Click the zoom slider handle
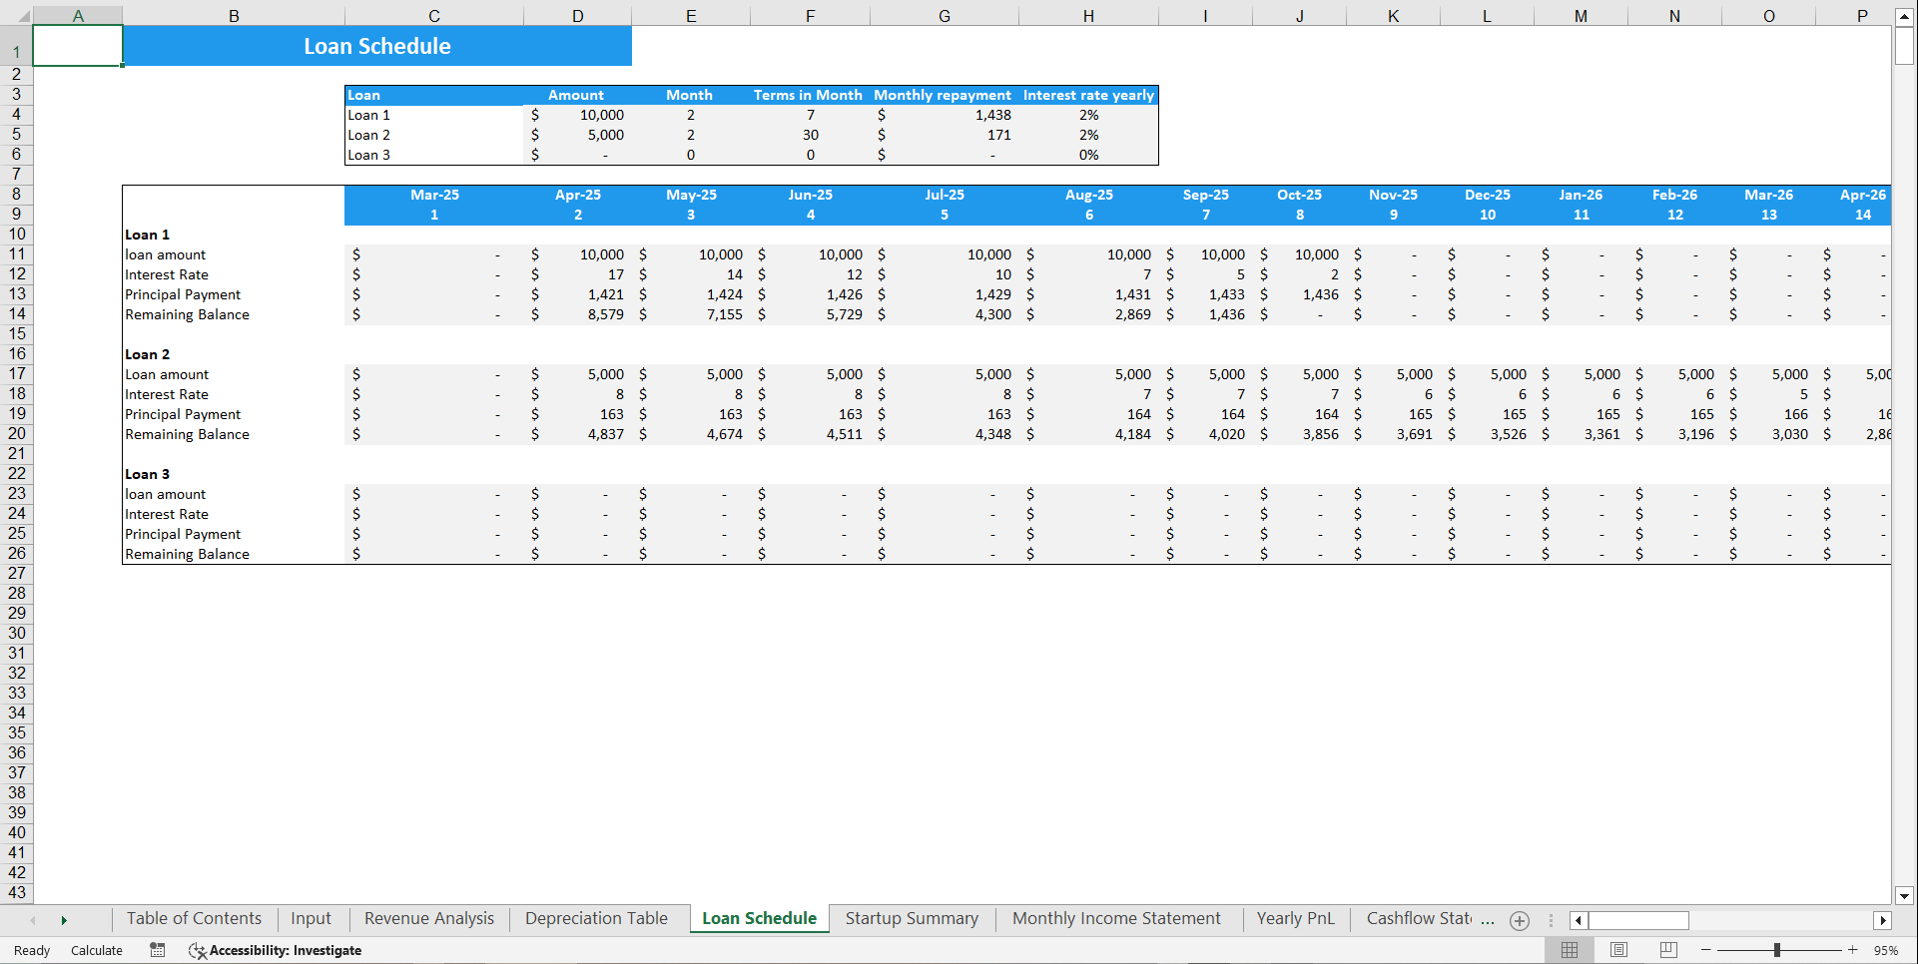The image size is (1918, 964). [1778, 950]
